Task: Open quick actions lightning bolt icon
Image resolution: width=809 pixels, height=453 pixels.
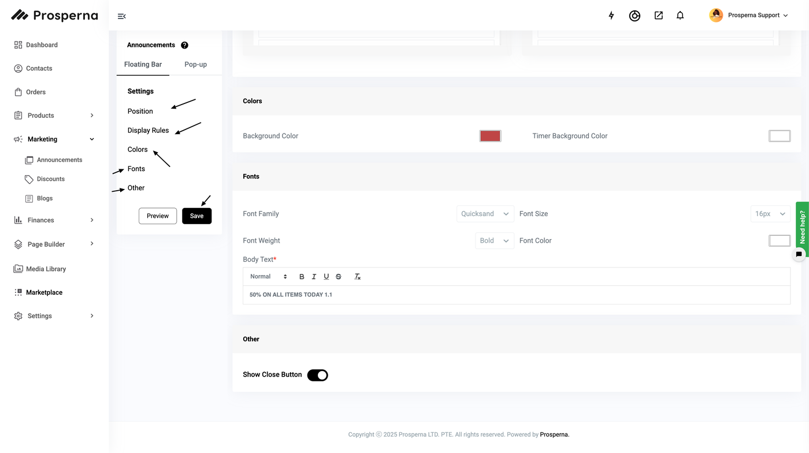Action: click(x=611, y=16)
